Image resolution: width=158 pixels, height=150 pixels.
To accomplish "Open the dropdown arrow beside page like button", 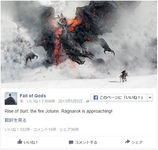I will (150, 98).
